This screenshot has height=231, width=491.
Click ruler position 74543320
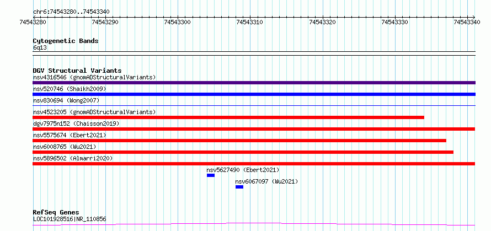click(323, 22)
